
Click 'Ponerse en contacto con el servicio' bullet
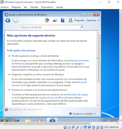pos(39,90)
